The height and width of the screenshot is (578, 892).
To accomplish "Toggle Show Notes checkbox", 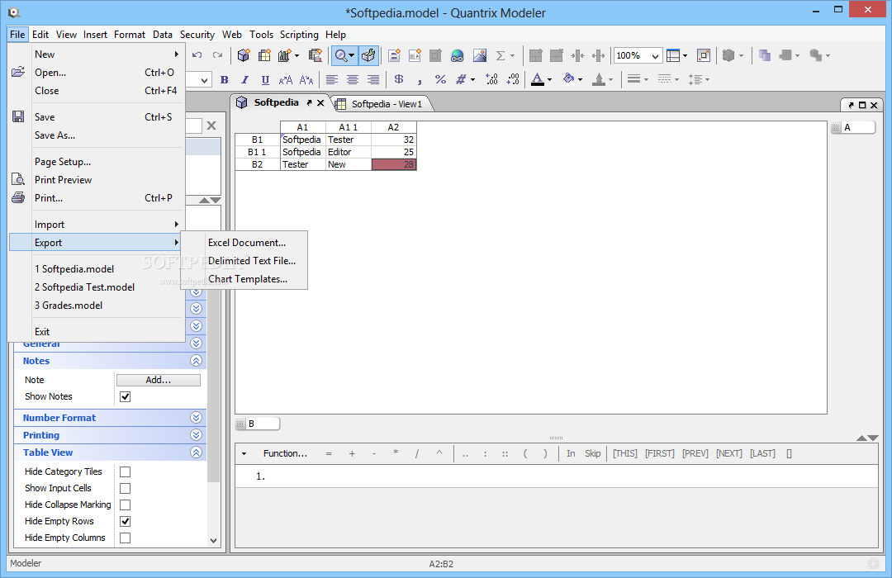I will click(x=126, y=396).
